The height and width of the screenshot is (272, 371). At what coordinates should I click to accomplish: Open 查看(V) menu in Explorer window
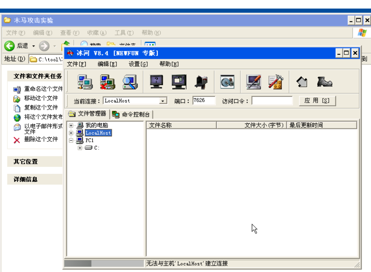[x=70, y=33]
